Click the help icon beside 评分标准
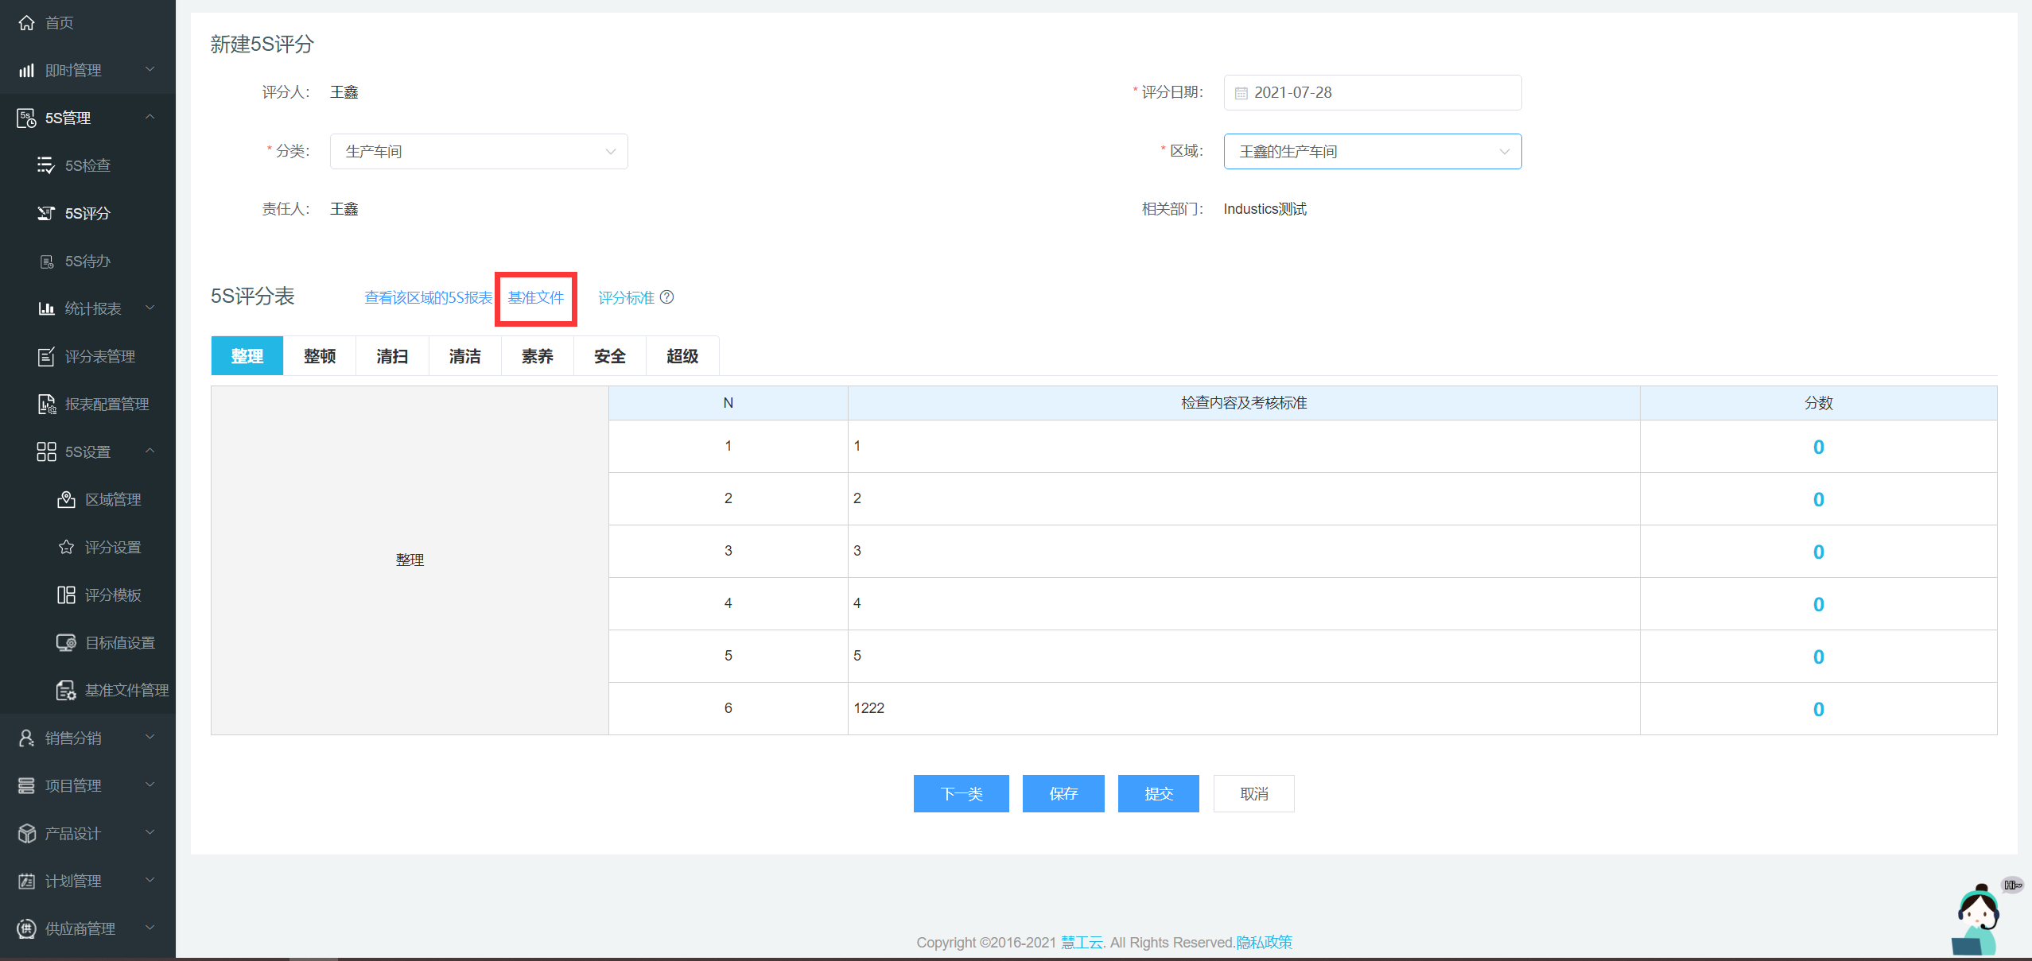 click(667, 297)
